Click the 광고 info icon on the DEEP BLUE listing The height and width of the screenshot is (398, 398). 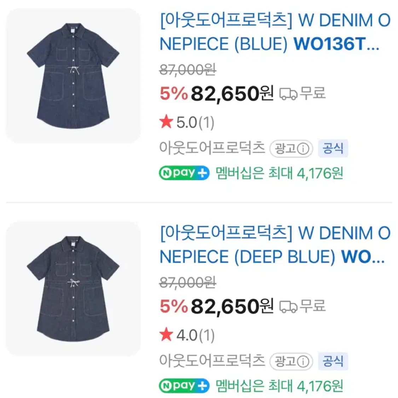tap(304, 362)
